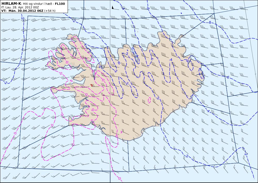Click the valid time 'Mán. 30.04.2012 06Z'
Viewport: 258px width, 183px height.
(x=26, y=11)
